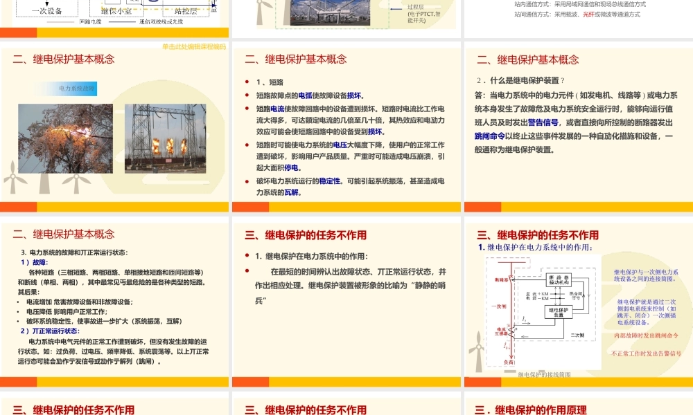This screenshot has height=415, width=693.
Task: Click the red 内部故障时发出跳闸命令 note
Action: (x=646, y=335)
